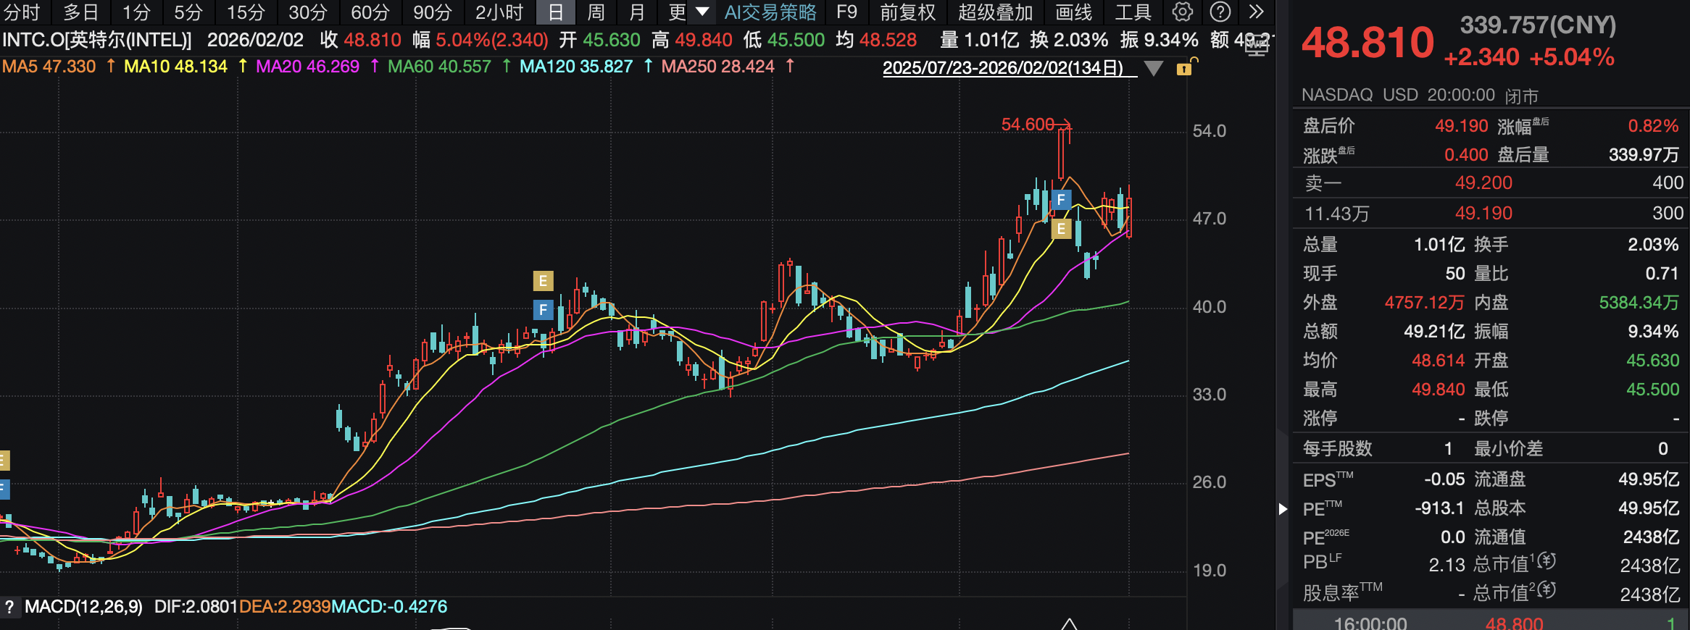The height and width of the screenshot is (630, 1690).
Task: Expand more toolbar options double-chevron
Action: [x=1257, y=12]
